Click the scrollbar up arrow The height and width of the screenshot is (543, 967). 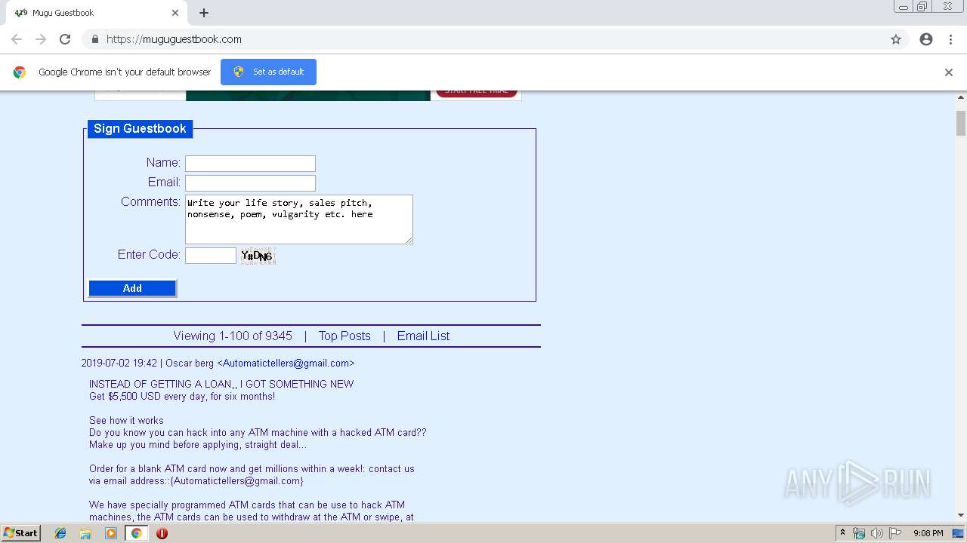(961, 97)
